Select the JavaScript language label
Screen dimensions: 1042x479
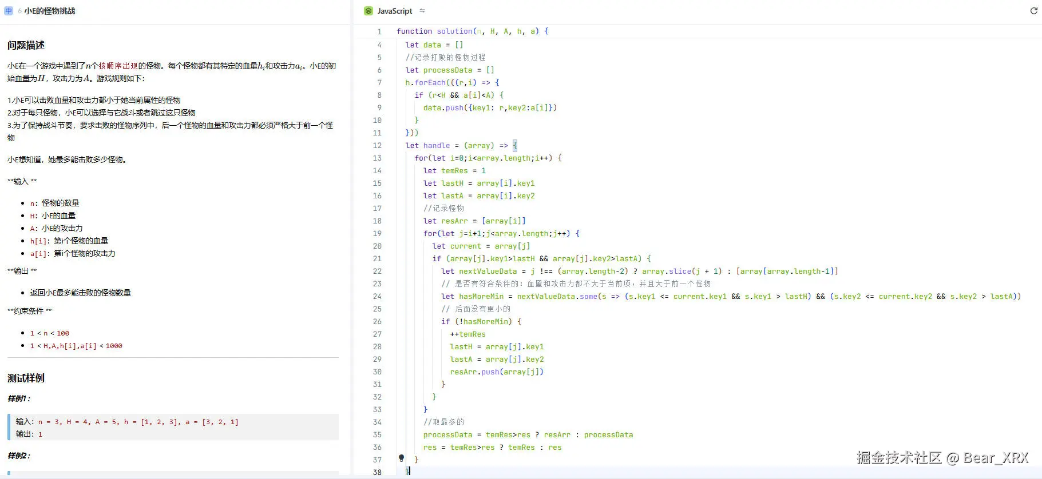(x=394, y=11)
